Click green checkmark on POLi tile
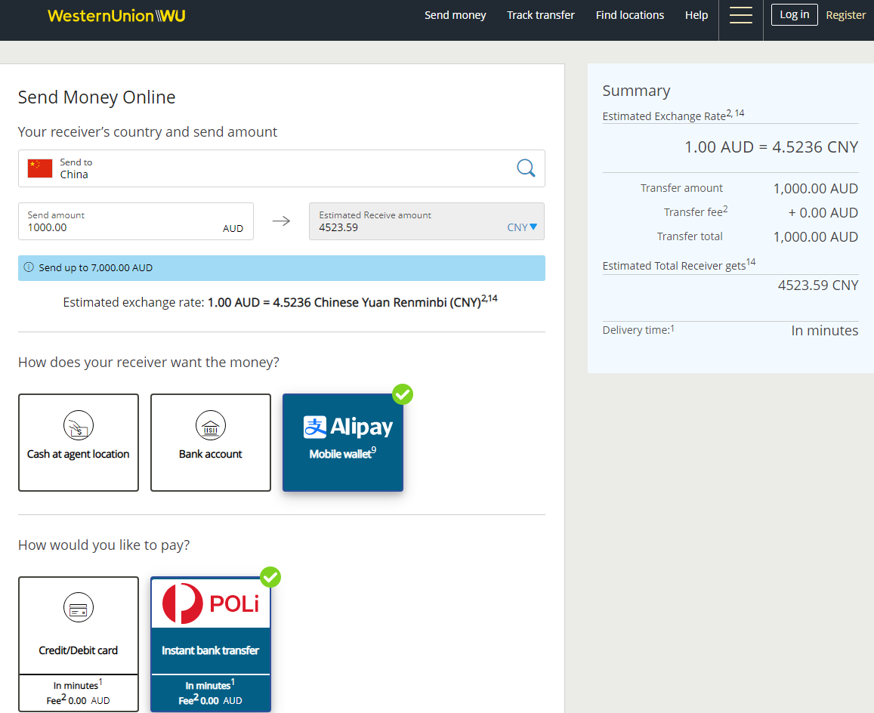The width and height of the screenshot is (874, 713). tap(270, 577)
